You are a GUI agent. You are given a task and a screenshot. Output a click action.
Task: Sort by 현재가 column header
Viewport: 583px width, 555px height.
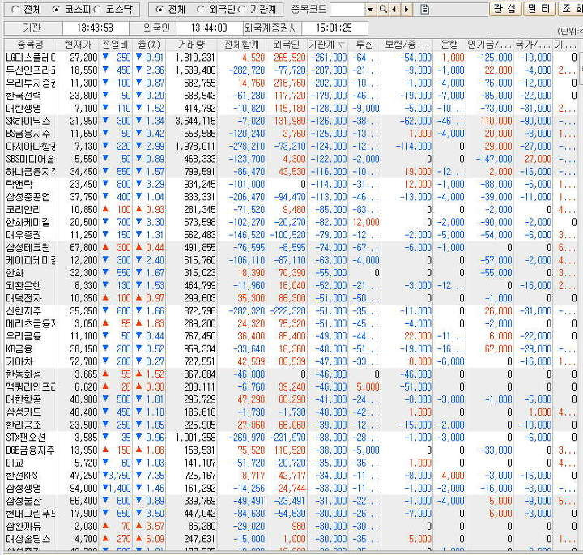(x=78, y=45)
